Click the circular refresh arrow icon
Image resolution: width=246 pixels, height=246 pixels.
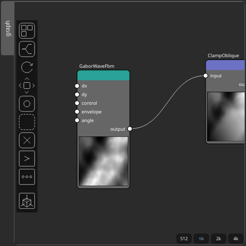[27, 67]
